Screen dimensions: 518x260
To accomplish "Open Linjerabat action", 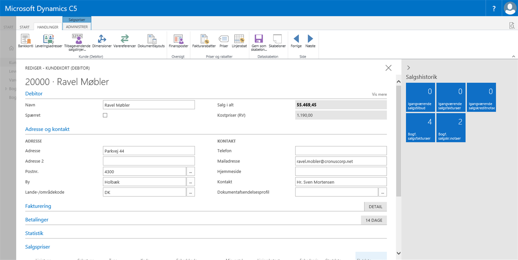I will 239,41.
